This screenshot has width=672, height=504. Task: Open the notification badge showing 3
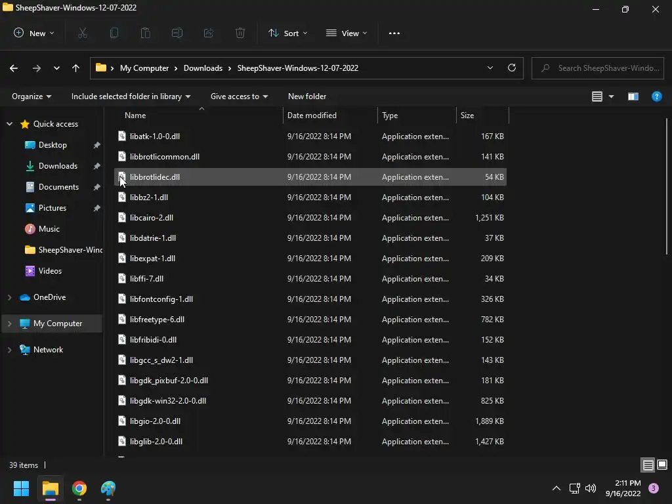point(654,488)
